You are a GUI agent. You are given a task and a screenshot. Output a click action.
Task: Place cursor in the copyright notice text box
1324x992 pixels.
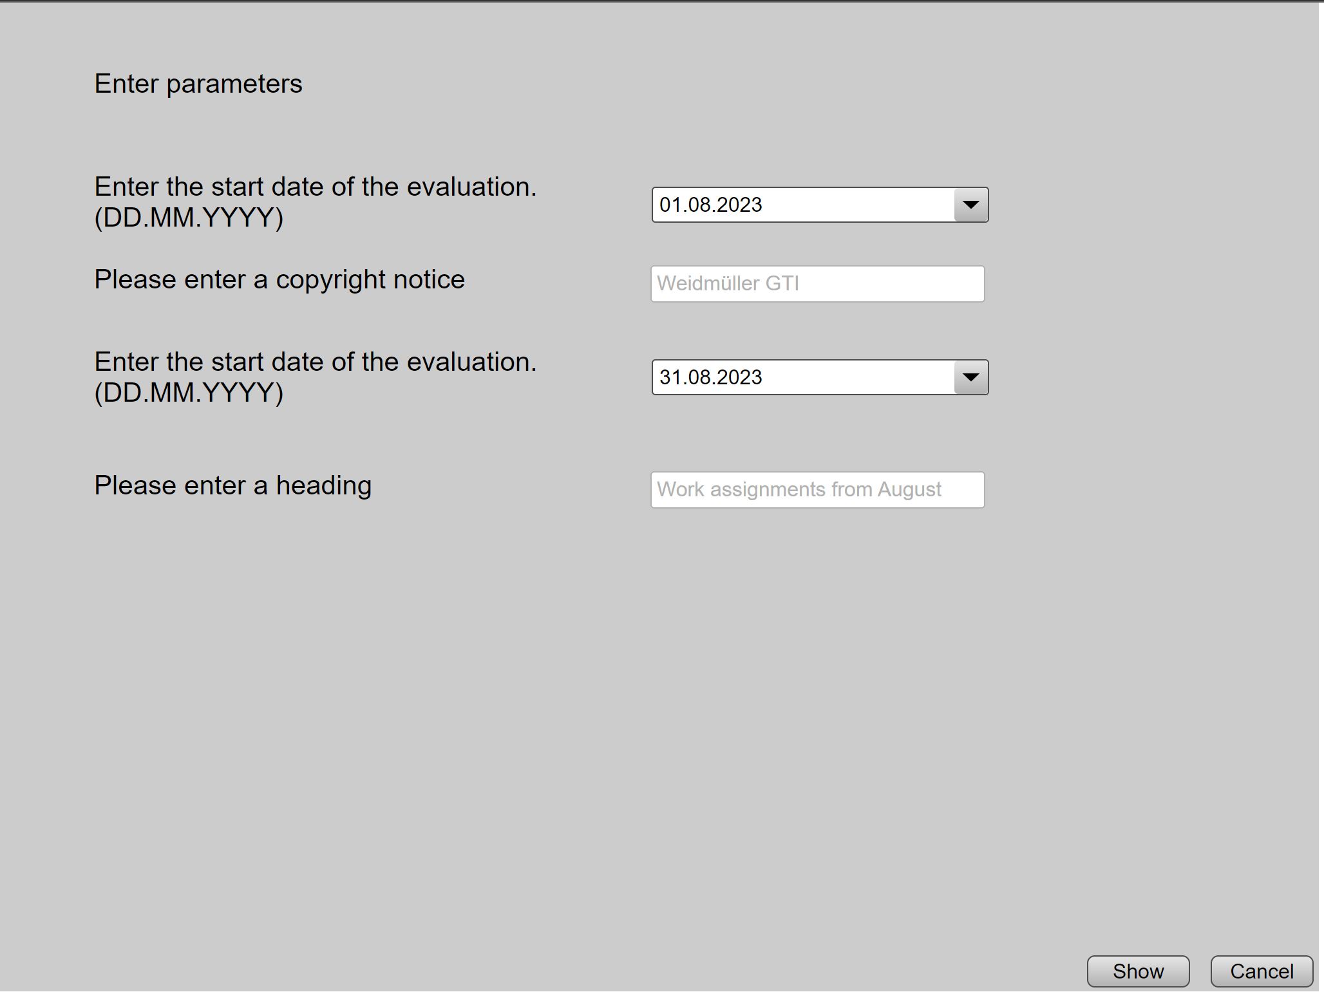817,284
